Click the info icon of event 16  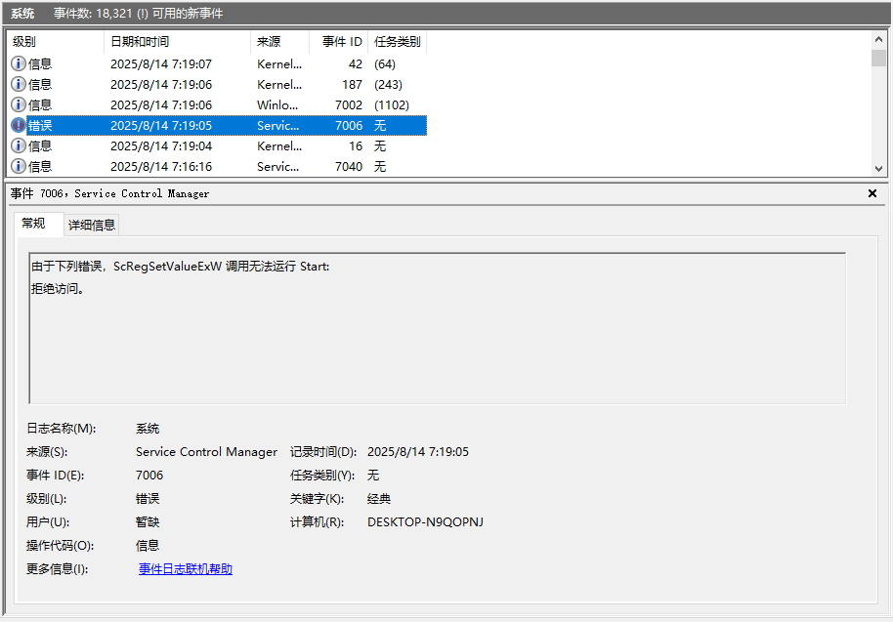pos(19,145)
